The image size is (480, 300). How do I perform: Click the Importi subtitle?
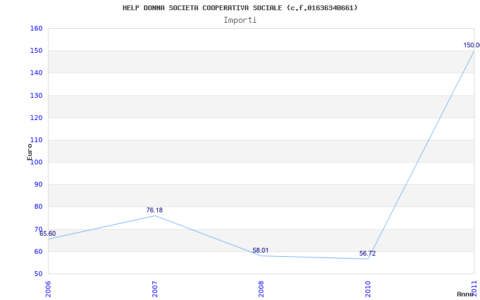click(240, 20)
